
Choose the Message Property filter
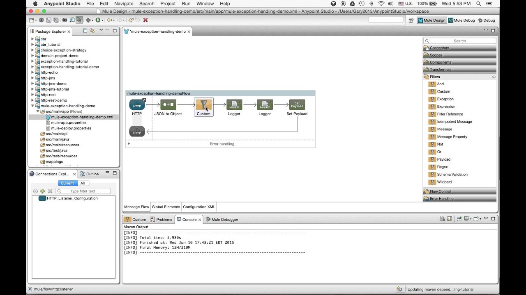(452, 137)
